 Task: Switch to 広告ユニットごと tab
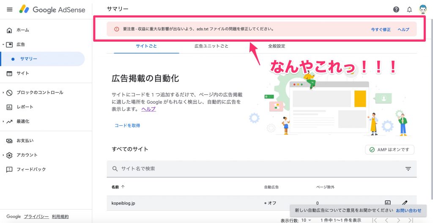211,46
